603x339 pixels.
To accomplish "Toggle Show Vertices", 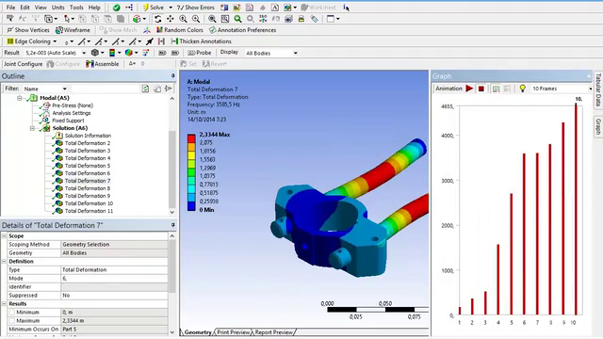I will coord(28,30).
